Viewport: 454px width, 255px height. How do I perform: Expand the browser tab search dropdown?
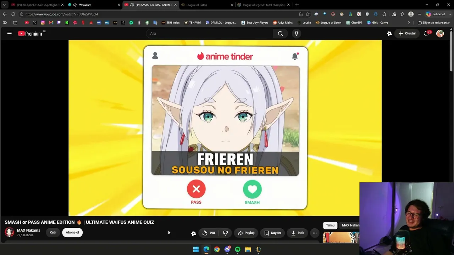pos(5,5)
